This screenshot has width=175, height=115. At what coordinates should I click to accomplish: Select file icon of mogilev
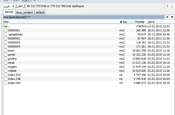[6, 67]
